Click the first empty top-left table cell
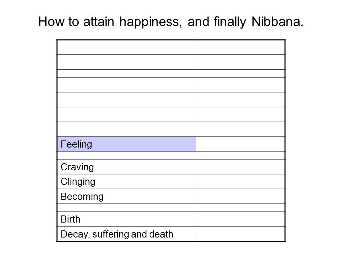The height and width of the screenshot is (256, 342). point(126,47)
